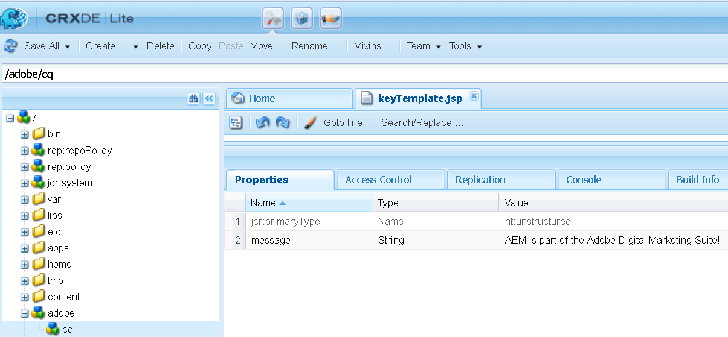Image resolution: width=728 pixels, height=337 pixels.
Task: Click the apps folder icon
Action: (39, 248)
